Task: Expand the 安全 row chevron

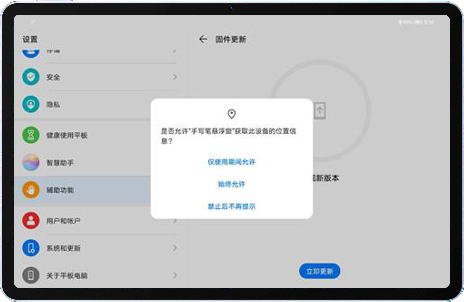Action: (175, 77)
